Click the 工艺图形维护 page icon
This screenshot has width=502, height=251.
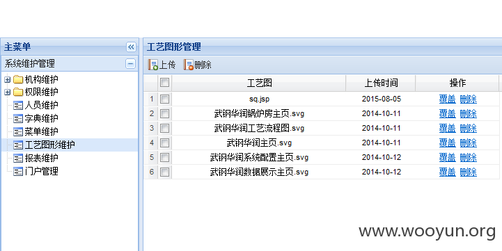click(x=18, y=145)
